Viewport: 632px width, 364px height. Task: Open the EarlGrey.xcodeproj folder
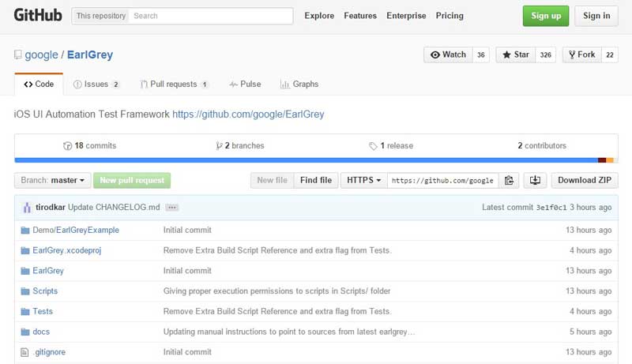coord(67,250)
